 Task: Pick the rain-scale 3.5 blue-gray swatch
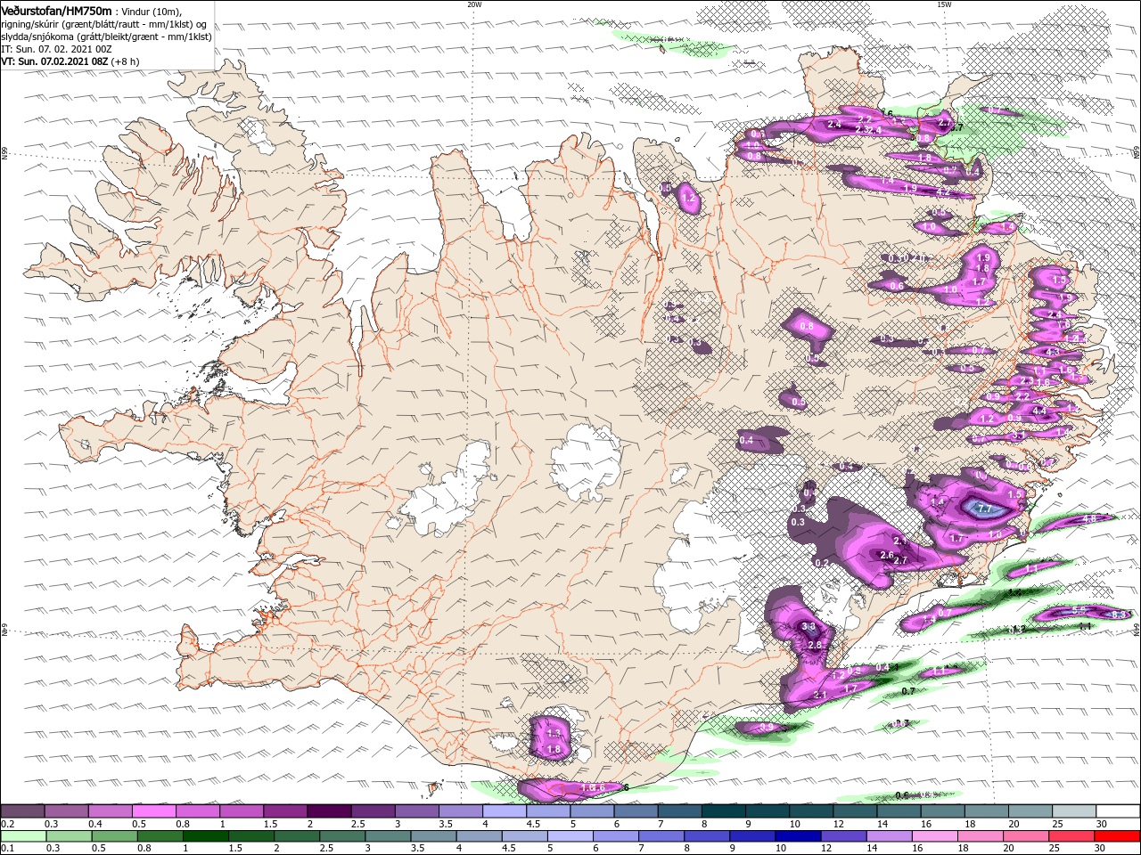(x=433, y=835)
